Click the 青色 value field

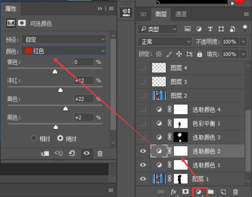[84, 62]
